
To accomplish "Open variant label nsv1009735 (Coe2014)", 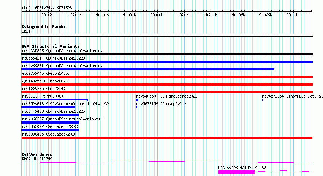I will pos(44,89).
